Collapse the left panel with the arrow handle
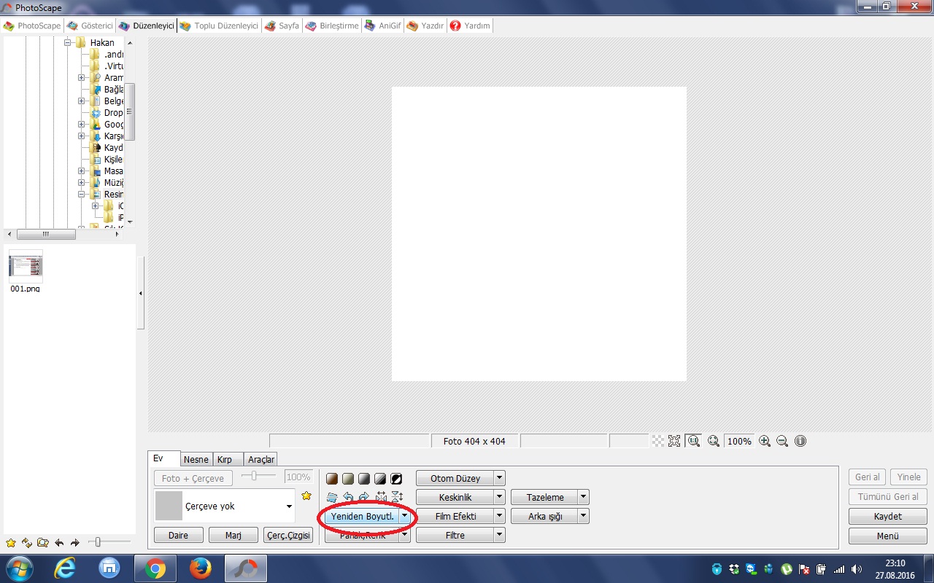934x583 pixels. coord(140,293)
